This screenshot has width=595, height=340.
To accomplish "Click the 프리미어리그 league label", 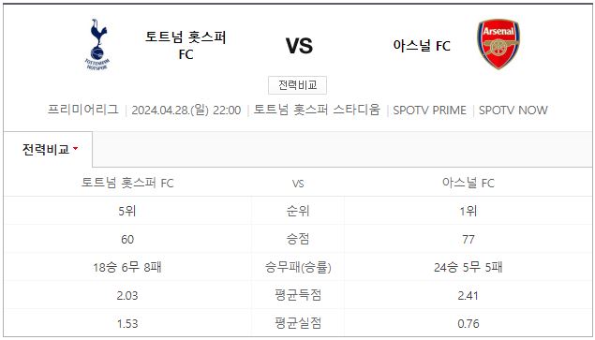I will point(83,110).
